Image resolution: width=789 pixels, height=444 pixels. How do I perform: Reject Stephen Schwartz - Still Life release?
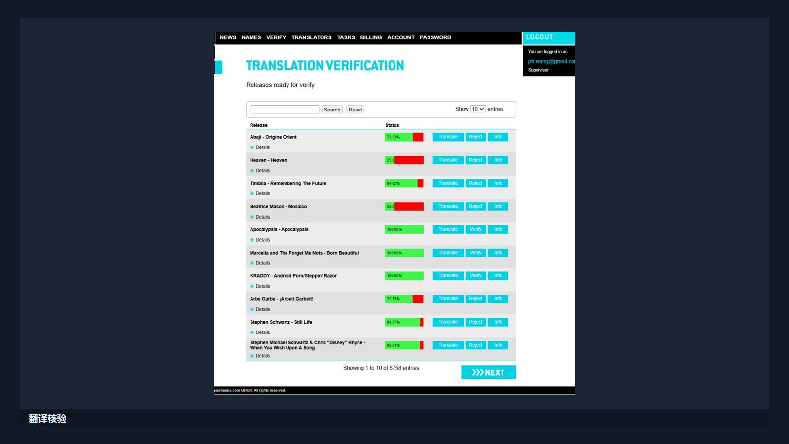pos(476,322)
